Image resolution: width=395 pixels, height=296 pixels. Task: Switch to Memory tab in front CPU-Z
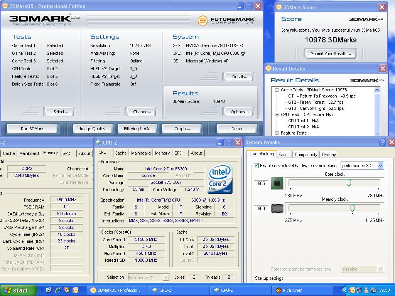click(x=162, y=153)
